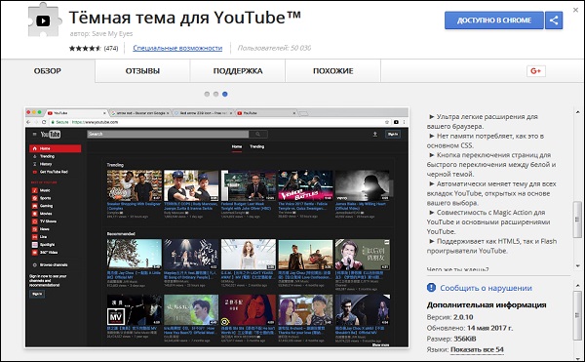585x362 pixels.
Task: Switch to the ОБЗОР tab
Action: tap(48, 71)
